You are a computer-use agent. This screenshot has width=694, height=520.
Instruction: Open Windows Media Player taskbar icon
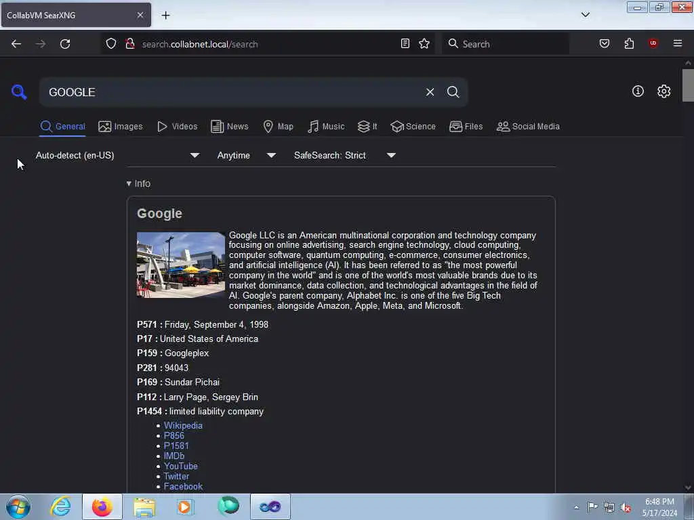[x=186, y=506]
